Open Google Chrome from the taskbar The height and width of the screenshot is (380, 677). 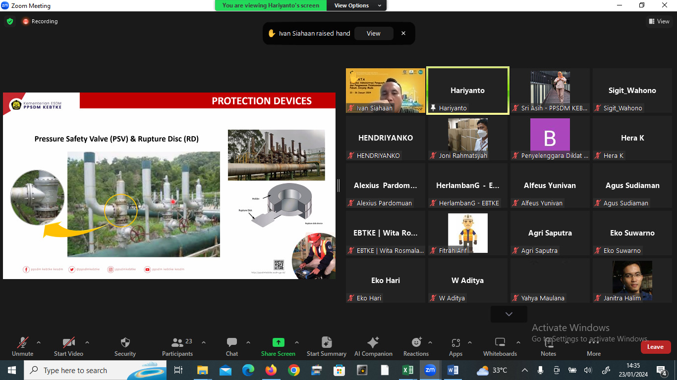tap(293, 370)
